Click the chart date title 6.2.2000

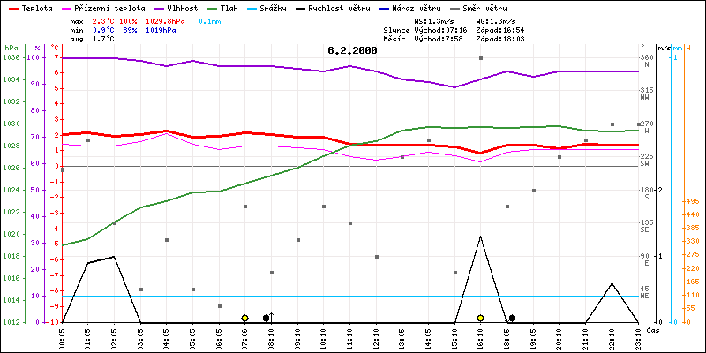point(351,50)
